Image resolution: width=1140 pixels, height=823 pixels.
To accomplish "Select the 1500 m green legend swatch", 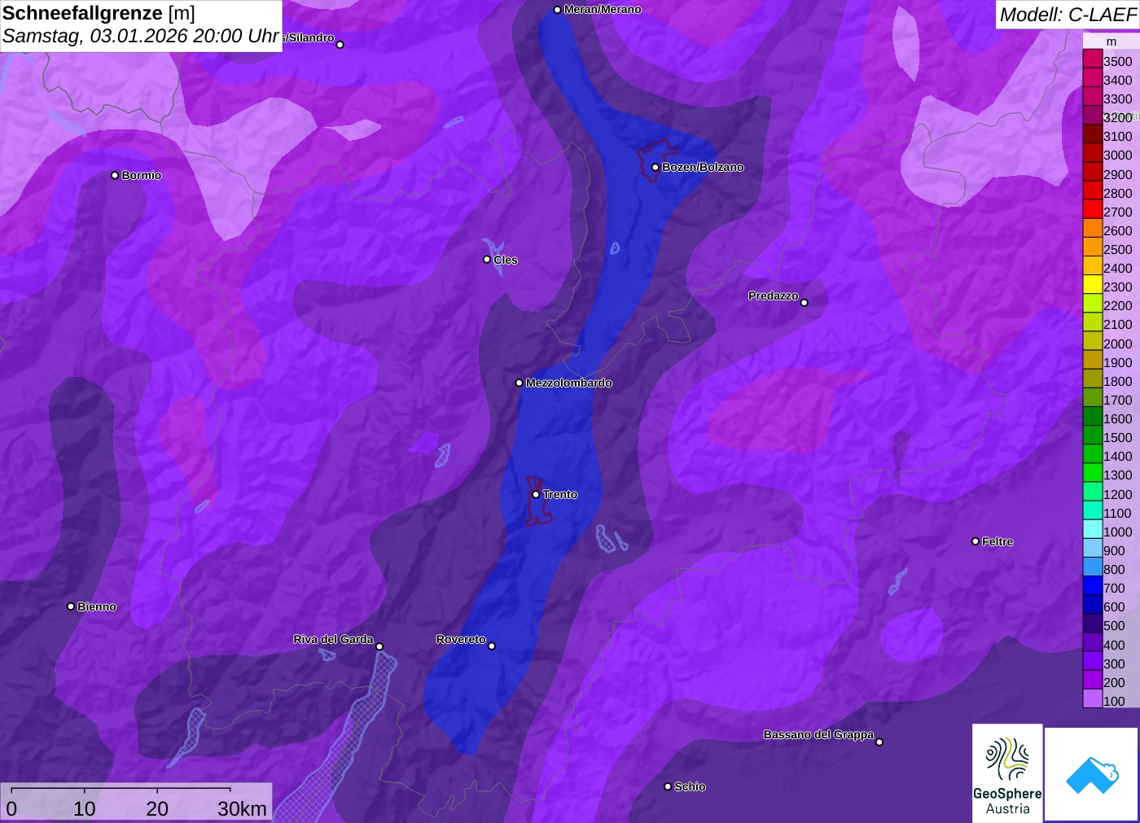I will (x=1093, y=436).
